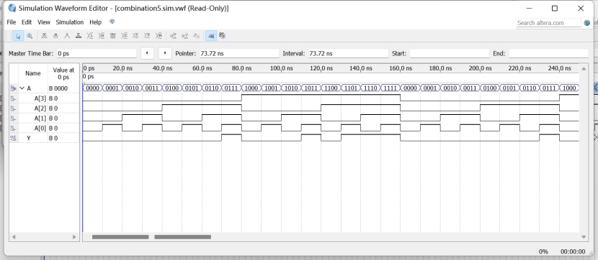Click the A[3] input pin icon
Image resolution: width=598 pixels, height=260 pixels.
pyautogui.click(x=13, y=98)
